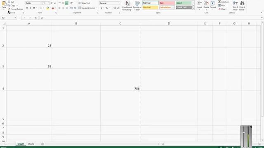The image size is (264, 148).
Task: Switch to the Sheet2 tab
Action: coord(31,144)
